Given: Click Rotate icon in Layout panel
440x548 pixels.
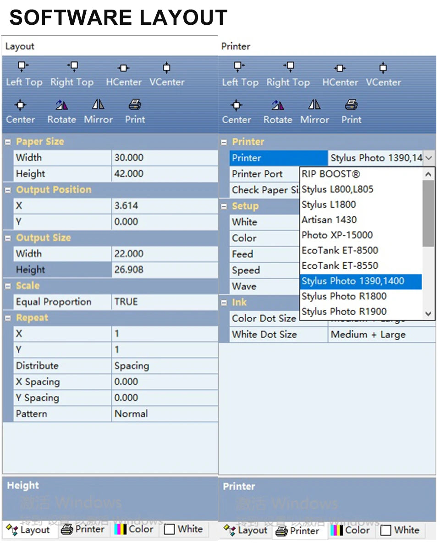Looking at the screenshot, I should pos(62,105).
